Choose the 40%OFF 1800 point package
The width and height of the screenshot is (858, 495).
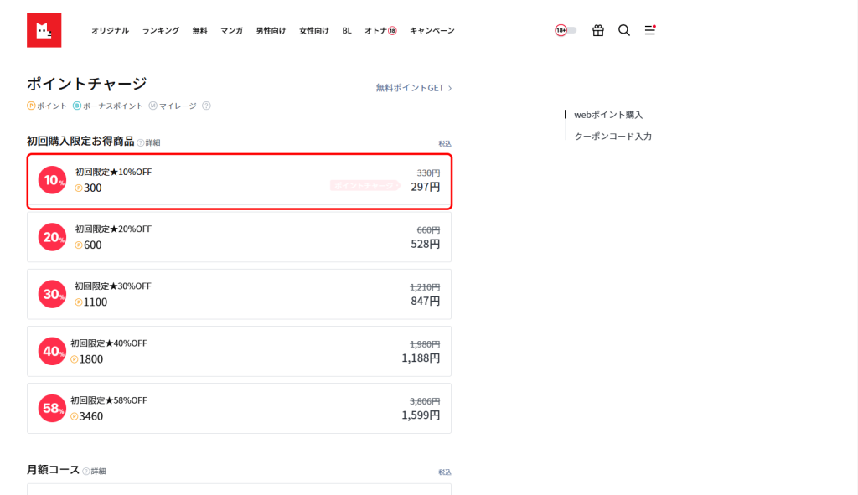(239, 351)
